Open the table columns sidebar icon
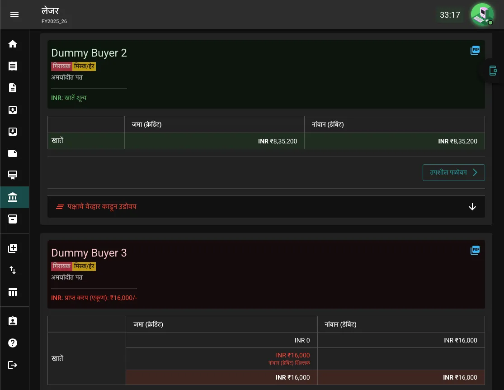The width and height of the screenshot is (504, 390). tap(13, 292)
